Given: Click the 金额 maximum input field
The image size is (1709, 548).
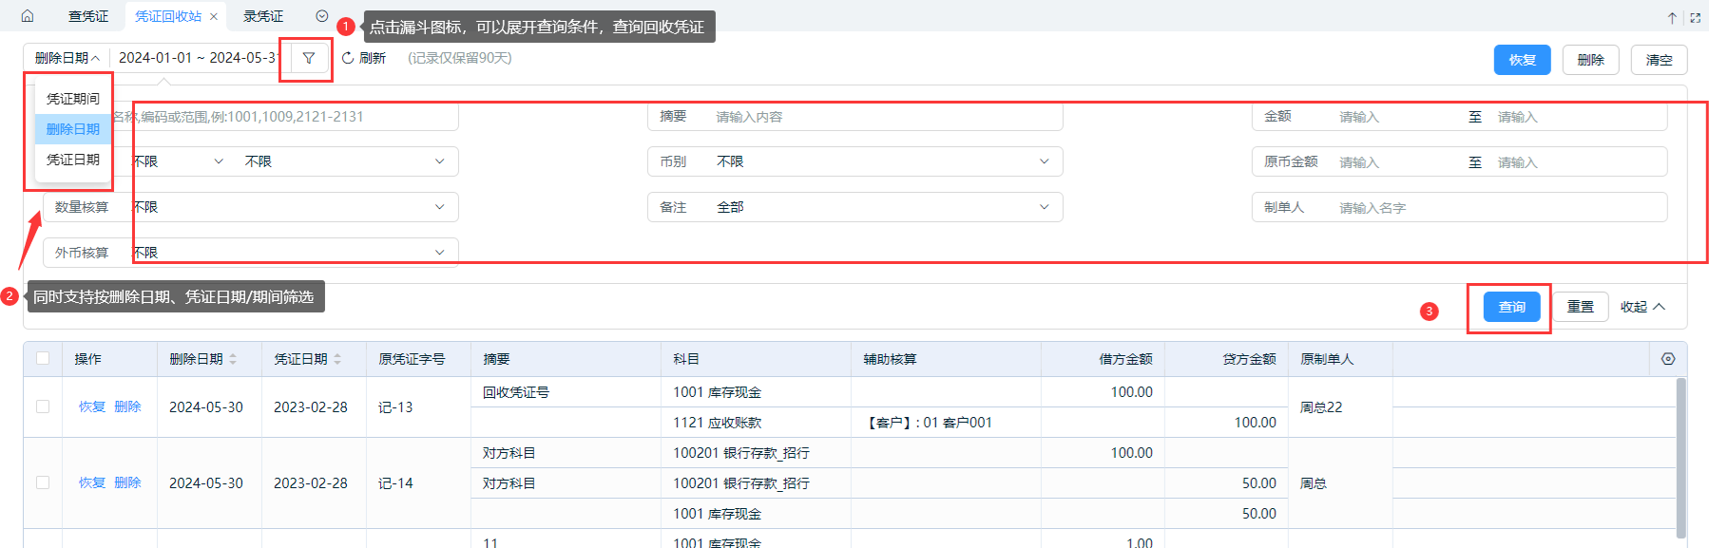Looking at the screenshot, I should pyautogui.click(x=1578, y=117).
